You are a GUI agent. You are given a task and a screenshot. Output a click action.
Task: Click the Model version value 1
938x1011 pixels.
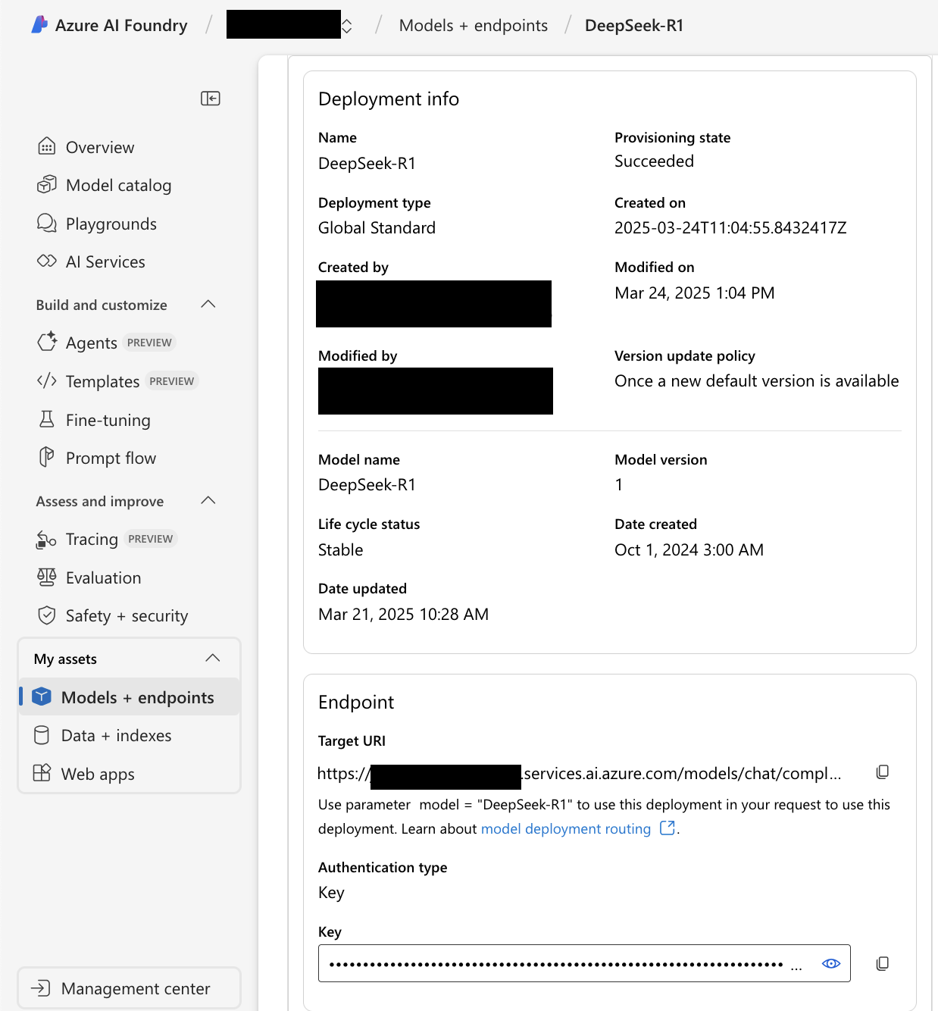(x=619, y=484)
